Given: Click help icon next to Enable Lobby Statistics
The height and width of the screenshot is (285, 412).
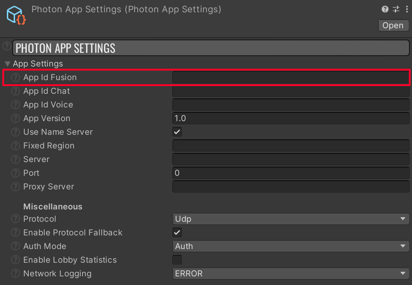Looking at the screenshot, I should point(15,260).
